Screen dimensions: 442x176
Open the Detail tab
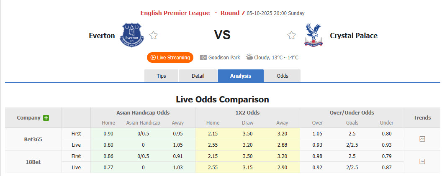(x=198, y=76)
